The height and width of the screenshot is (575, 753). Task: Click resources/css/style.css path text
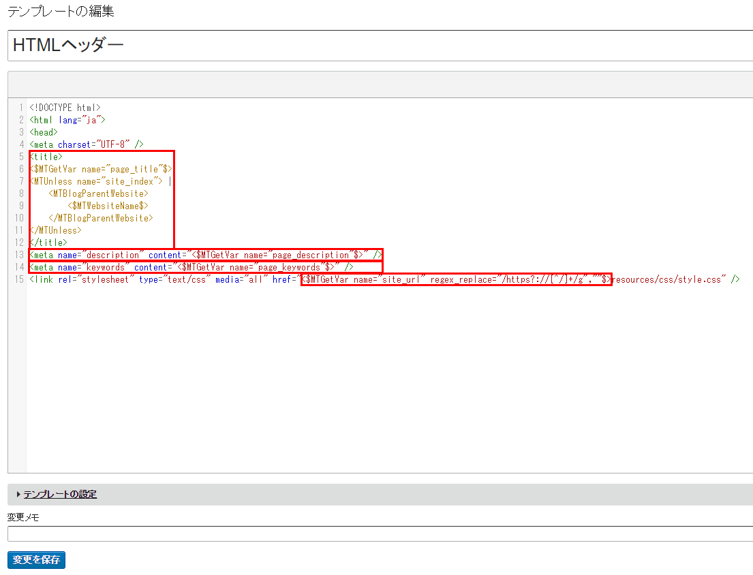coord(667,279)
